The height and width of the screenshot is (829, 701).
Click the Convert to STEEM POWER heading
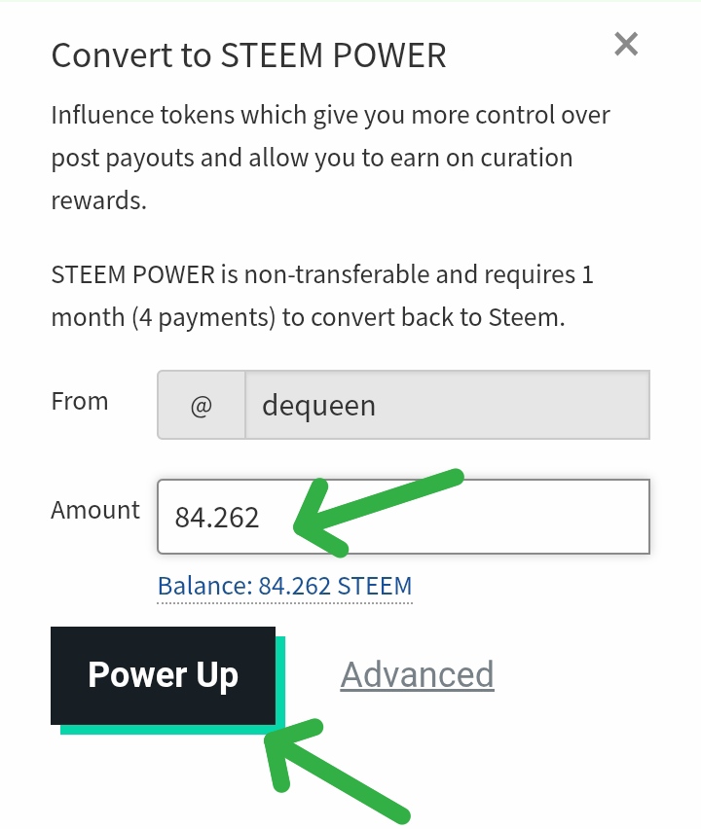coord(248,55)
